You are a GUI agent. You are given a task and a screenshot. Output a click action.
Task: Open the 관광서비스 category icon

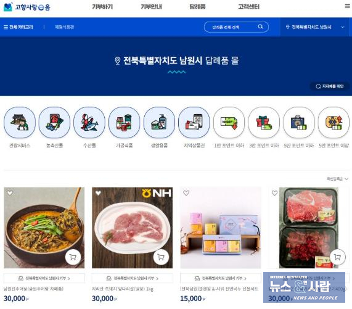click(20, 122)
